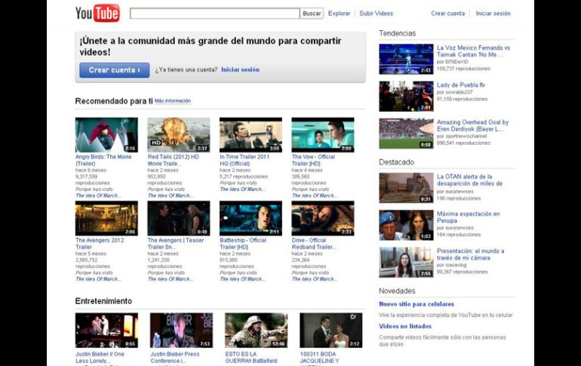This screenshot has width=581, height=366.
Task: Open the Explorar menu item
Action: pos(339,14)
